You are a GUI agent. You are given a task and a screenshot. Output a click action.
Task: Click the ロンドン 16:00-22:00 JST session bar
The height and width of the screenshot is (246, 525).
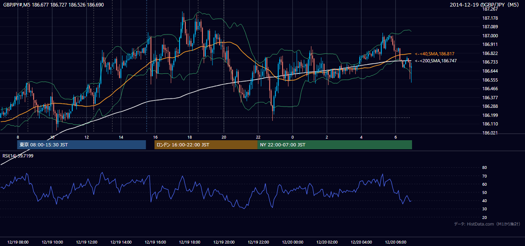pos(206,145)
